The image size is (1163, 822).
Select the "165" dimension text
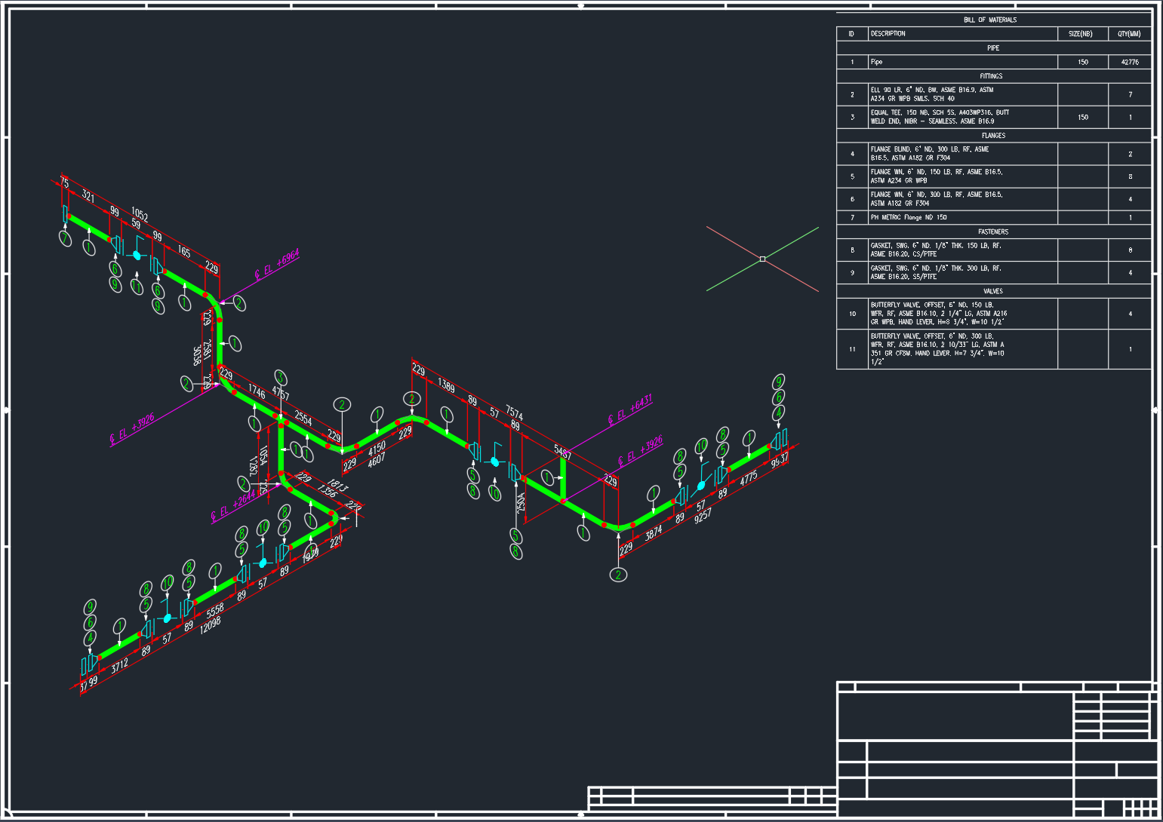pos(184,250)
